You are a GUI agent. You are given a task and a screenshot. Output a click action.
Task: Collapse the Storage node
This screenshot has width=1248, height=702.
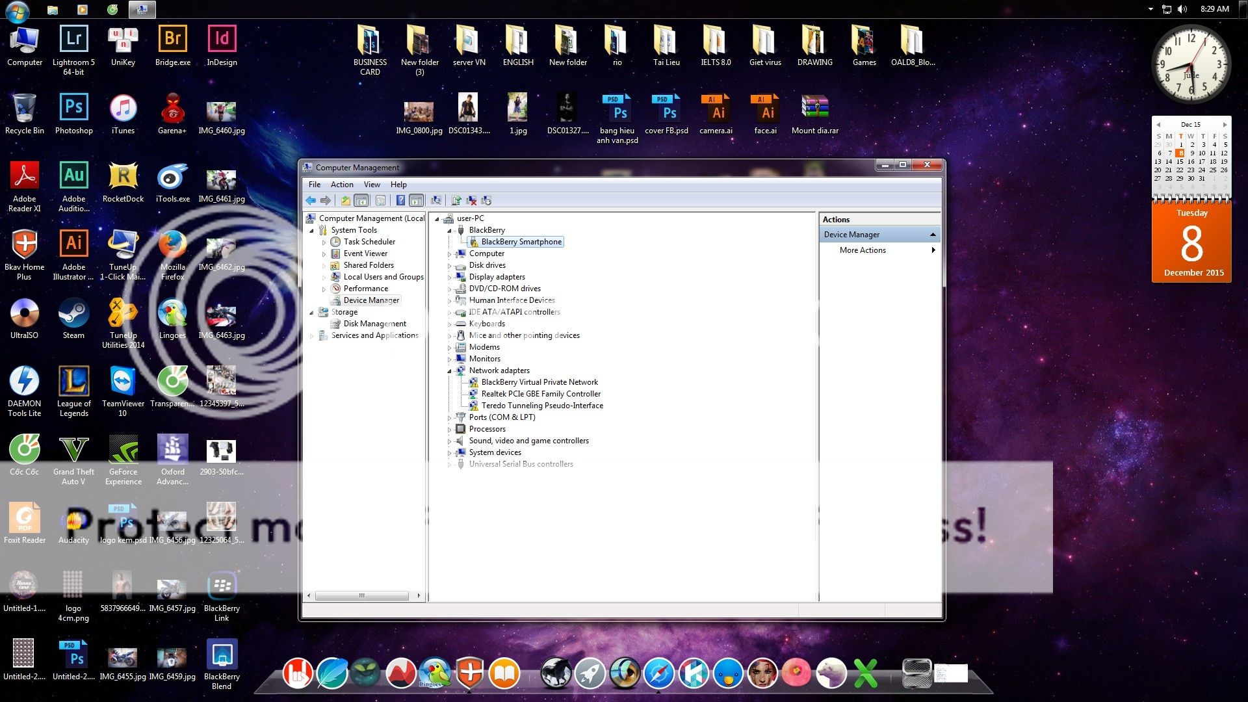tap(311, 313)
